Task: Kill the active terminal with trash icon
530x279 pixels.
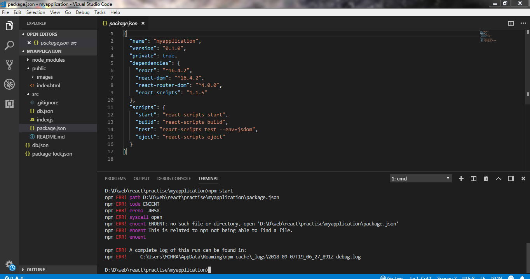Action: pos(486,178)
